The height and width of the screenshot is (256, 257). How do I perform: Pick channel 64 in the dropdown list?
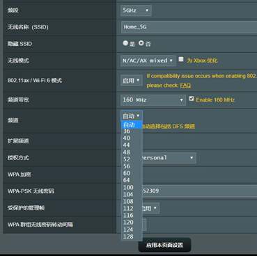(132, 180)
